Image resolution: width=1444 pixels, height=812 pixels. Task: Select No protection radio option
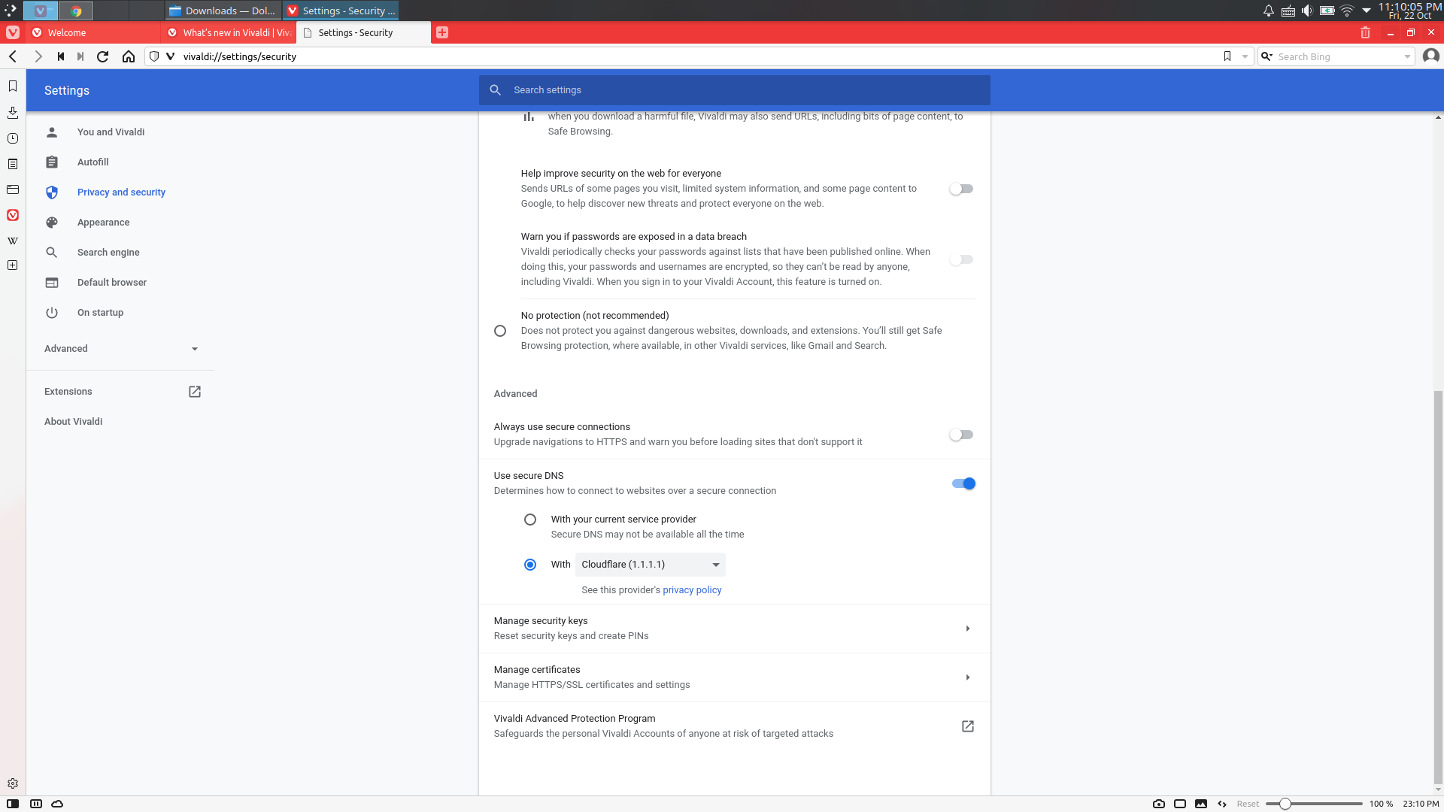click(x=500, y=331)
